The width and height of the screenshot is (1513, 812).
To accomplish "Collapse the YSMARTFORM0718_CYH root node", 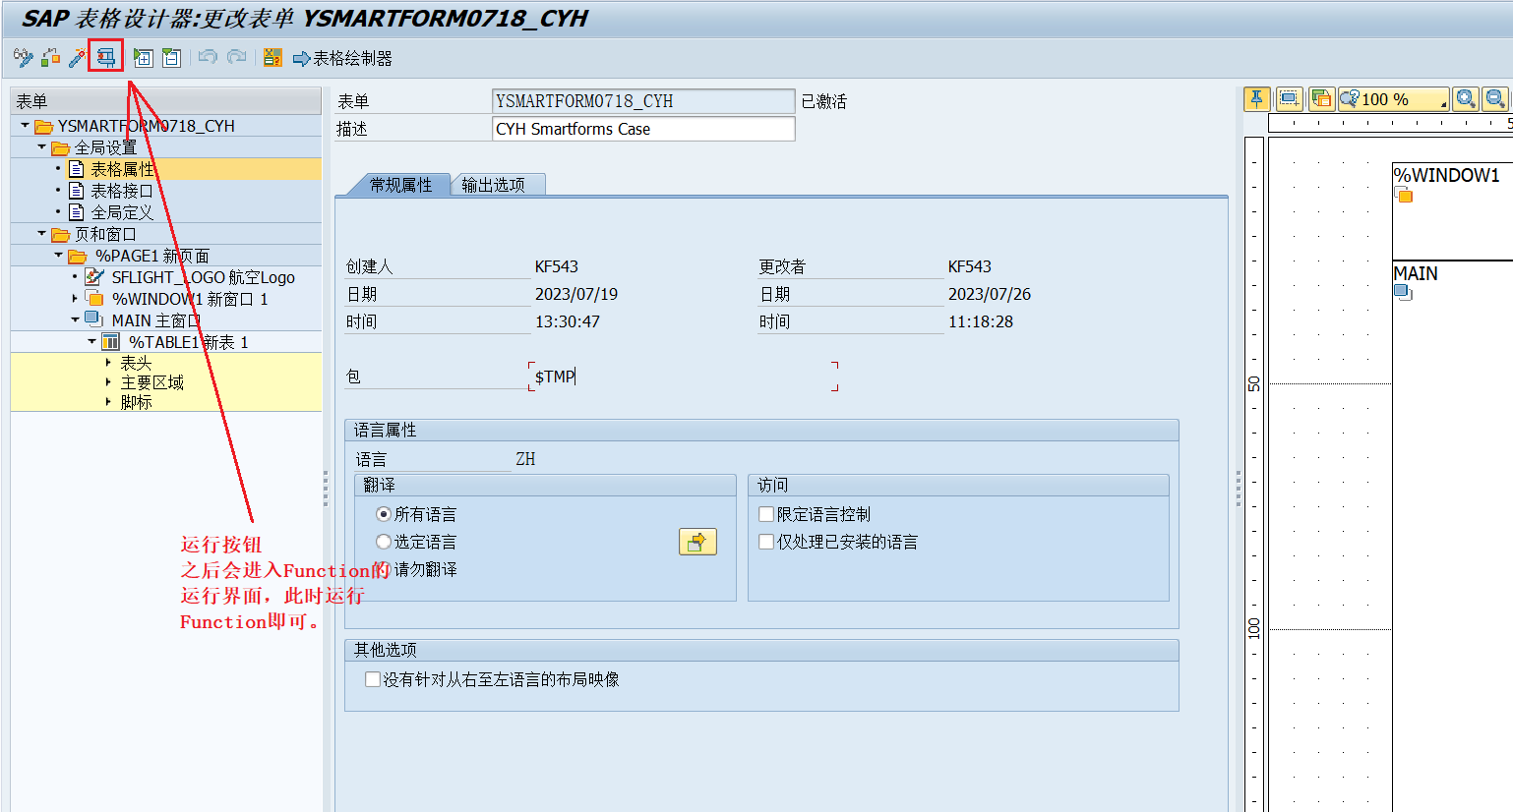I will pyautogui.click(x=25, y=126).
